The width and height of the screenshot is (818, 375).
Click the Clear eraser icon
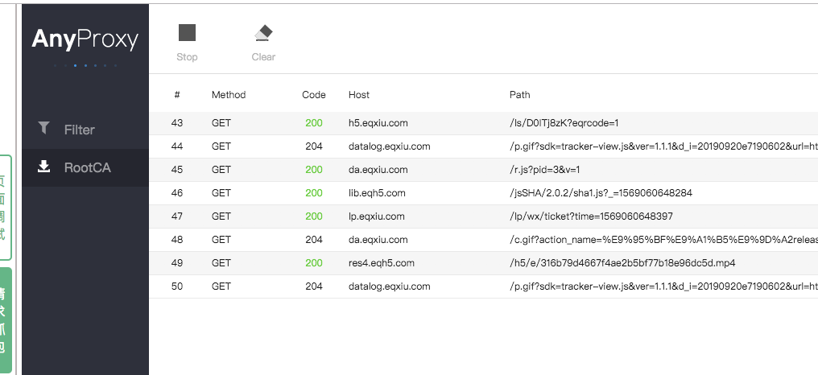(x=263, y=33)
